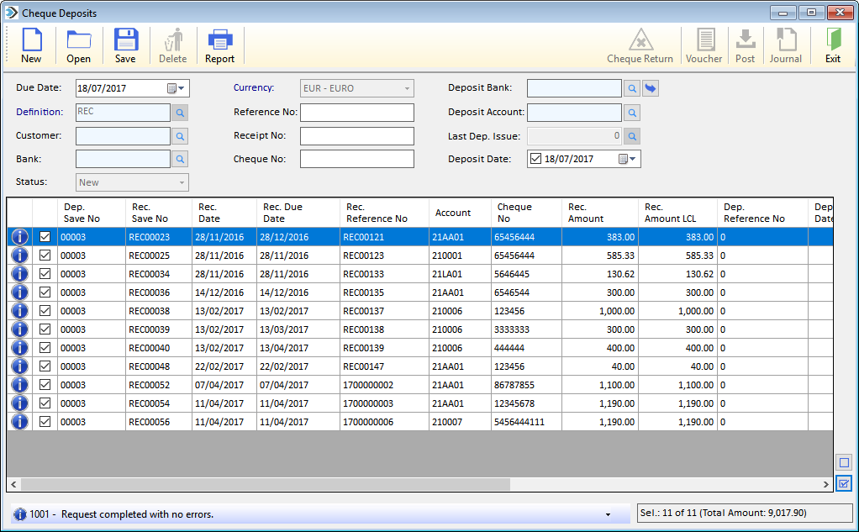The height and width of the screenshot is (532, 859).
Task: Expand the Deposit Date picker arrow
Action: (x=627, y=159)
